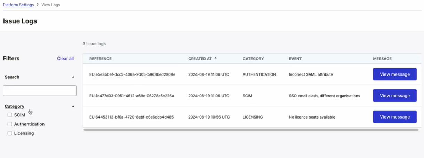Check the Licensing category checkbox
This screenshot has height=158, width=424.
coord(10,133)
